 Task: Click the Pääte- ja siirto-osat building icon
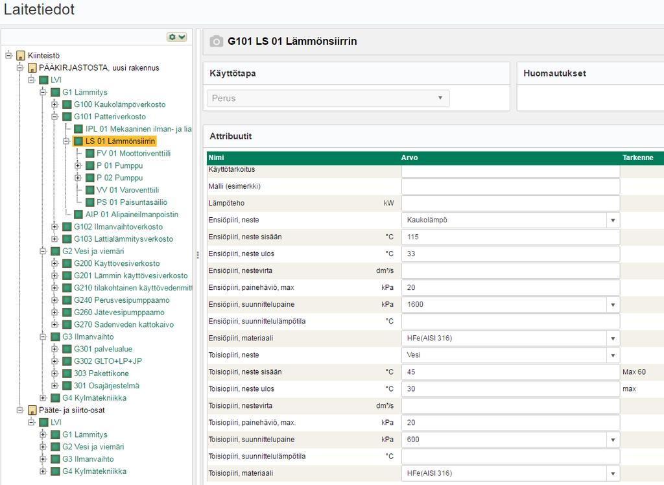tap(32, 410)
